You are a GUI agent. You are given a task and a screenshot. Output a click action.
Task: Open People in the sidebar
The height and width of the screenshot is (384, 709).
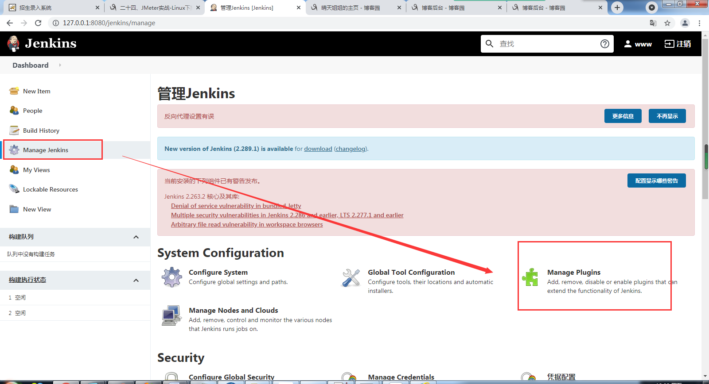click(x=33, y=111)
